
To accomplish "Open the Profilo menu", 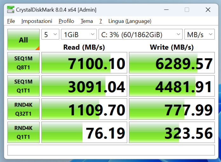I will click(x=66, y=21).
